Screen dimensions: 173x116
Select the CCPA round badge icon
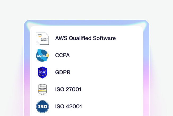tap(42, 55)
